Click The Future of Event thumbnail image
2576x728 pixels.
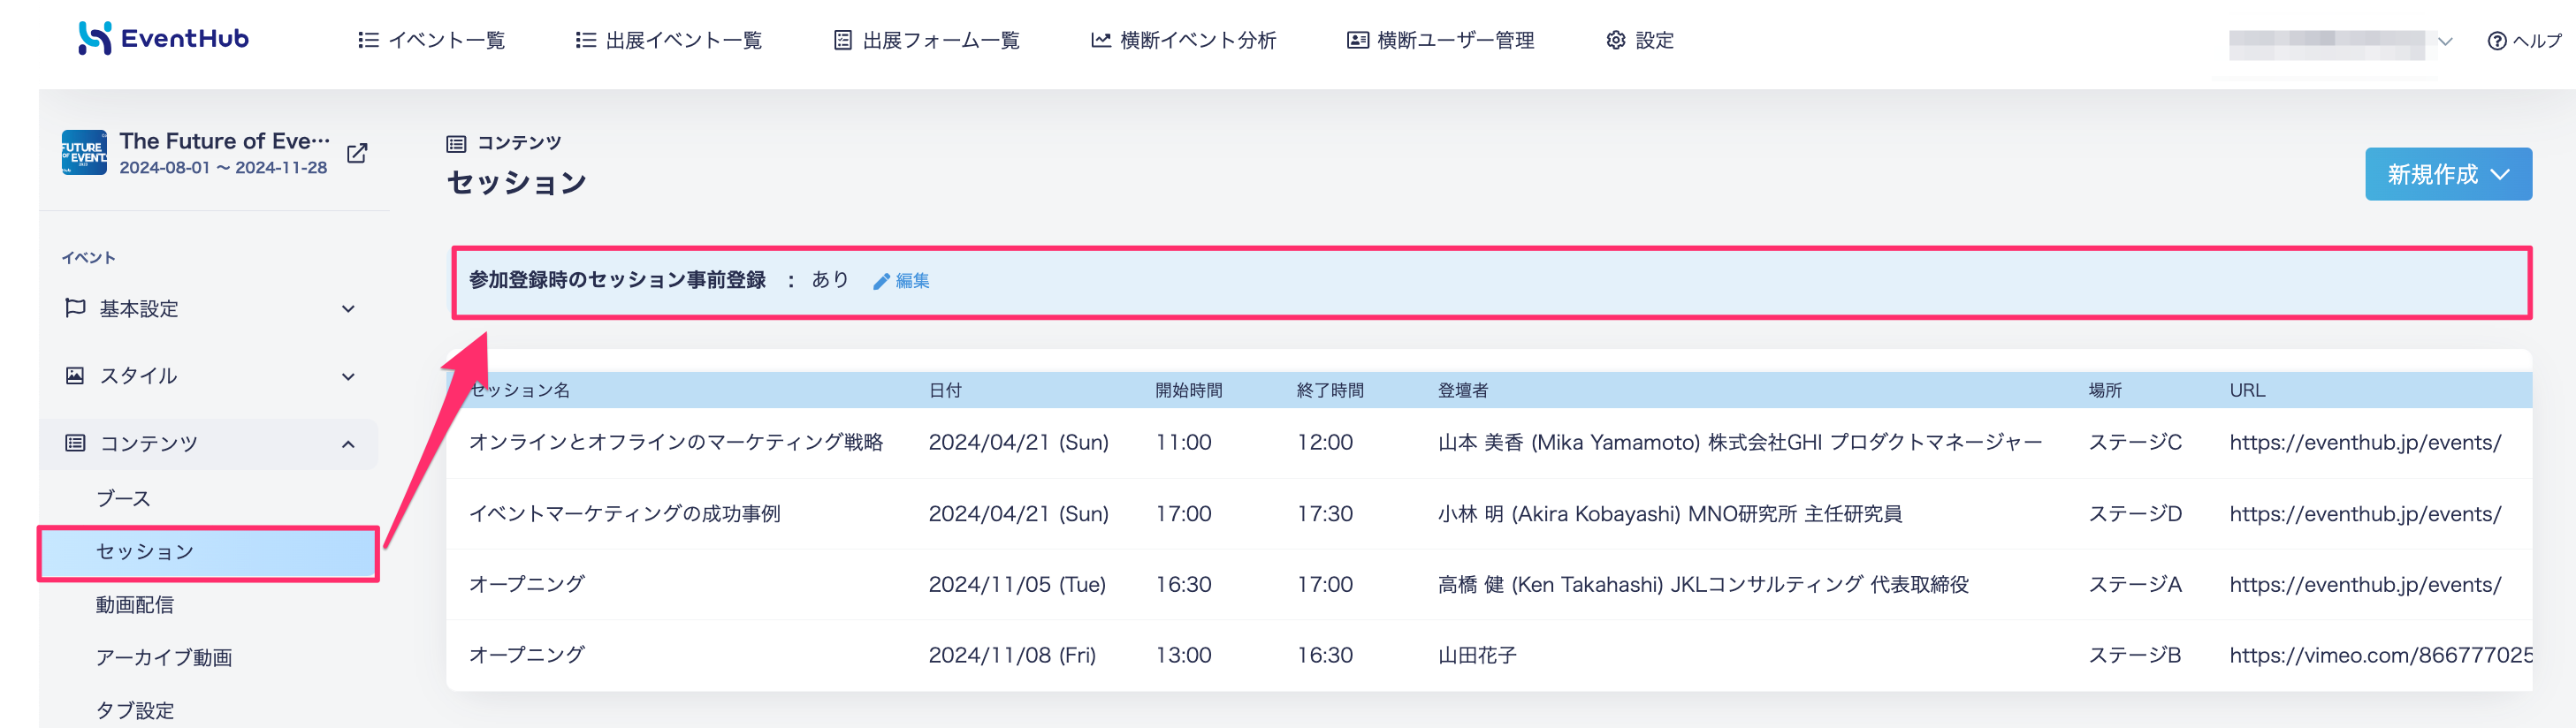[x=84, y=152]
